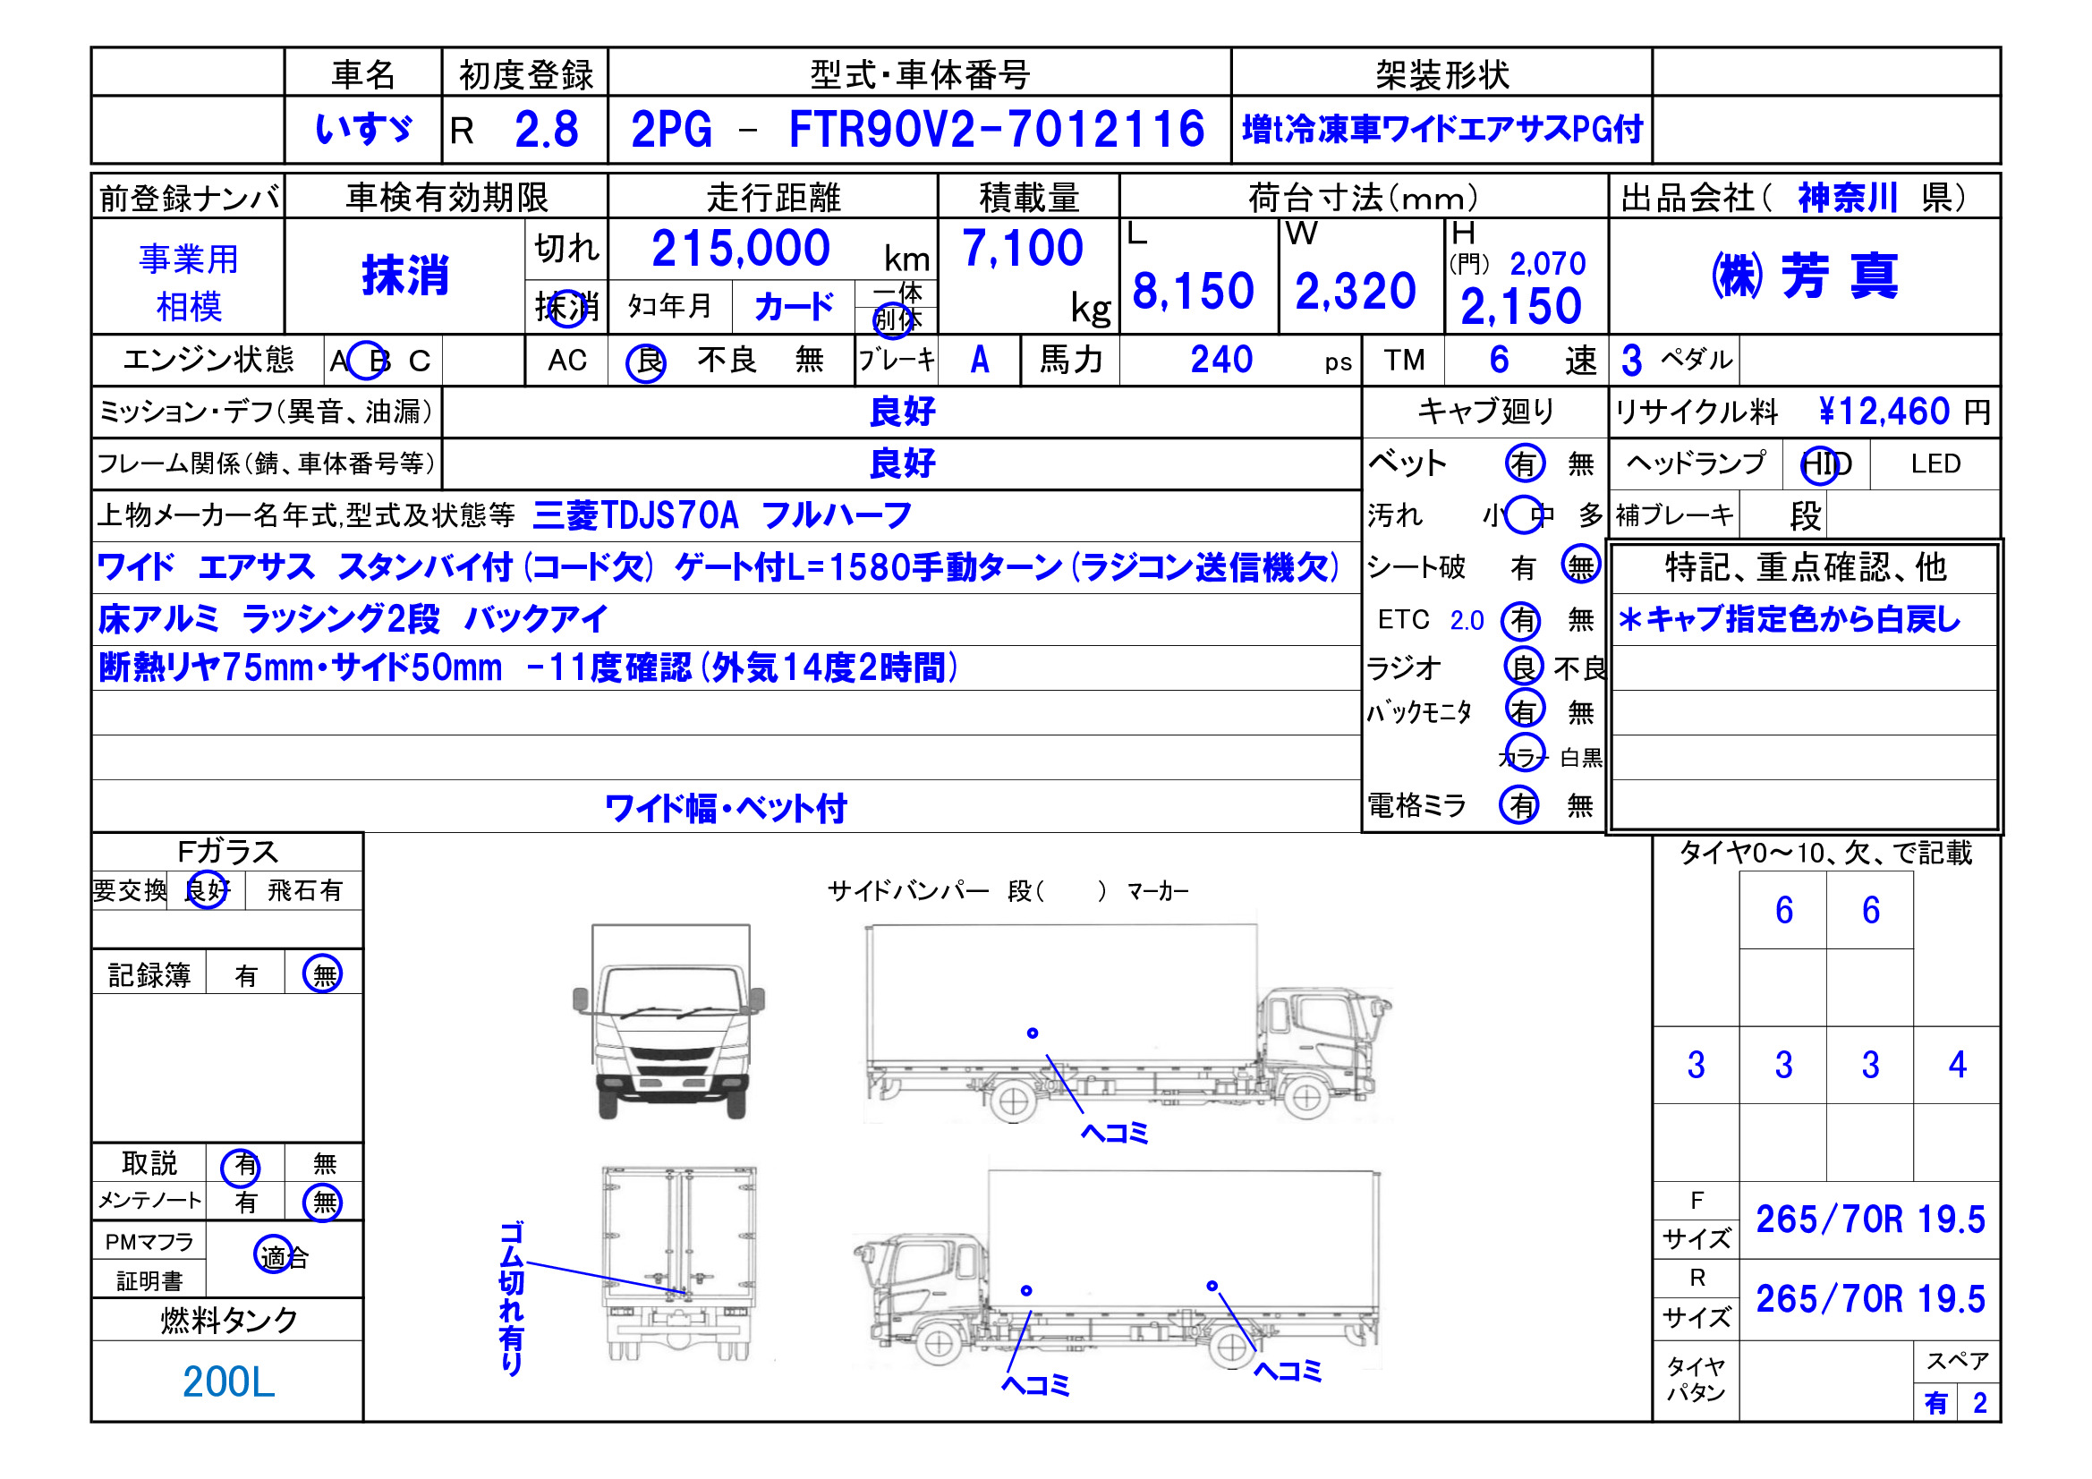Select HID headlamp option

tap(1825, 464)
